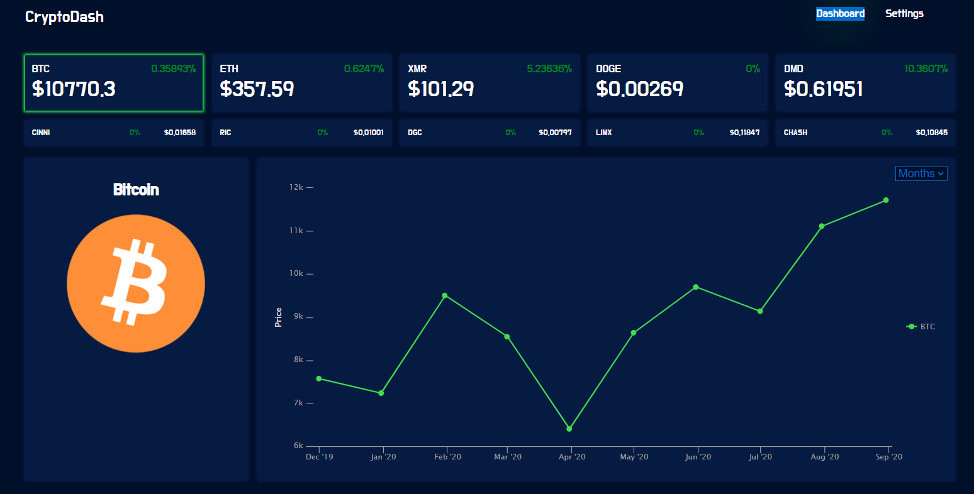Viewport: 974px width, 494px height.
Task: Select the ETH coin card
Action: (x=302, y=83)
